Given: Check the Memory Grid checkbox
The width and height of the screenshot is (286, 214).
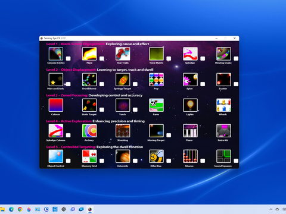Looking at the screenshot, I should point(102,160).
